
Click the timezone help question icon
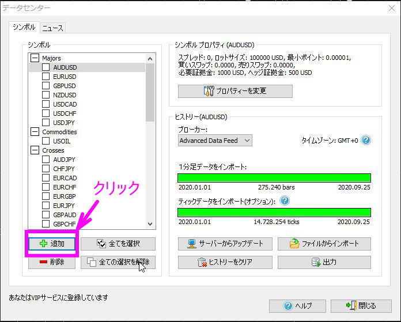pyautogui.click(x=366, y=140)
